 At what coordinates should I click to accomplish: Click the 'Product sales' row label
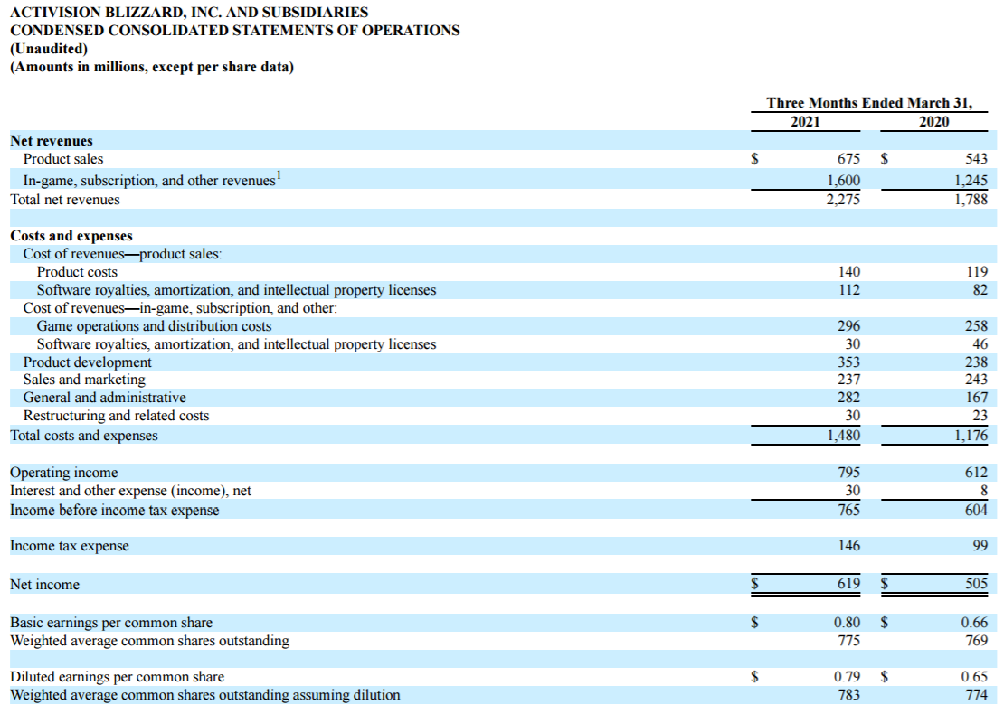point(62,159)
